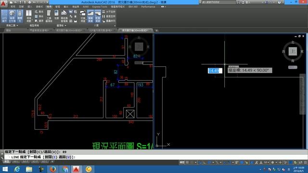Open File Explorer from taskbar
The image size is (308, 173).
click(x=29, y=169)
